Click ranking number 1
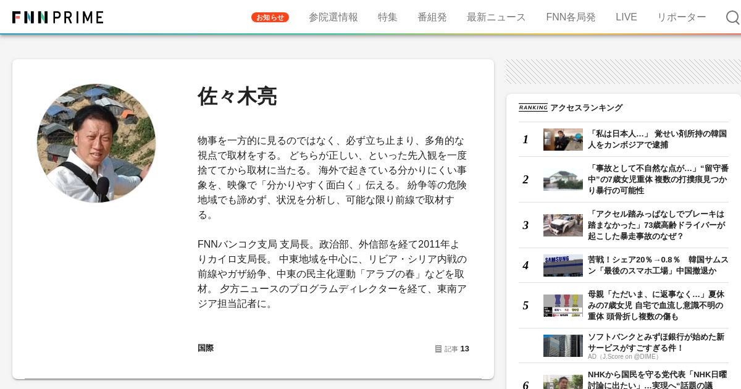The height and width of the screenshot is (389, 741). pos(525,140)
